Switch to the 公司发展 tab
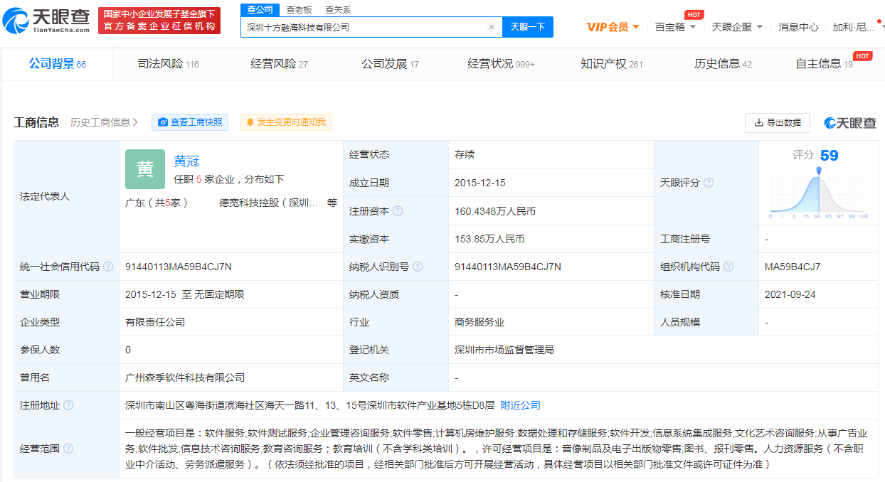The image size is (885, 482). coord(390,64)
